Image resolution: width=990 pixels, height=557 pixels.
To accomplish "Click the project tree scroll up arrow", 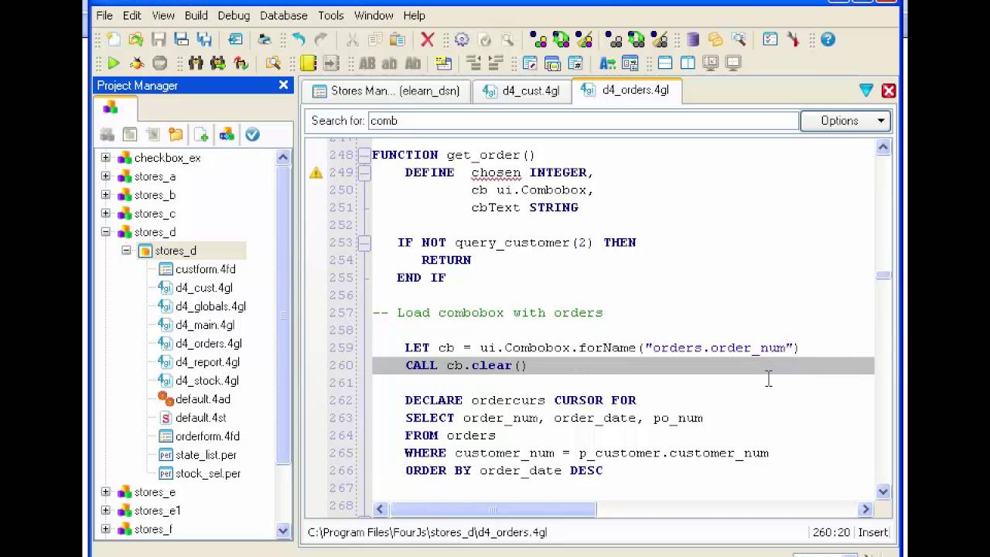I will click(283, 157).
